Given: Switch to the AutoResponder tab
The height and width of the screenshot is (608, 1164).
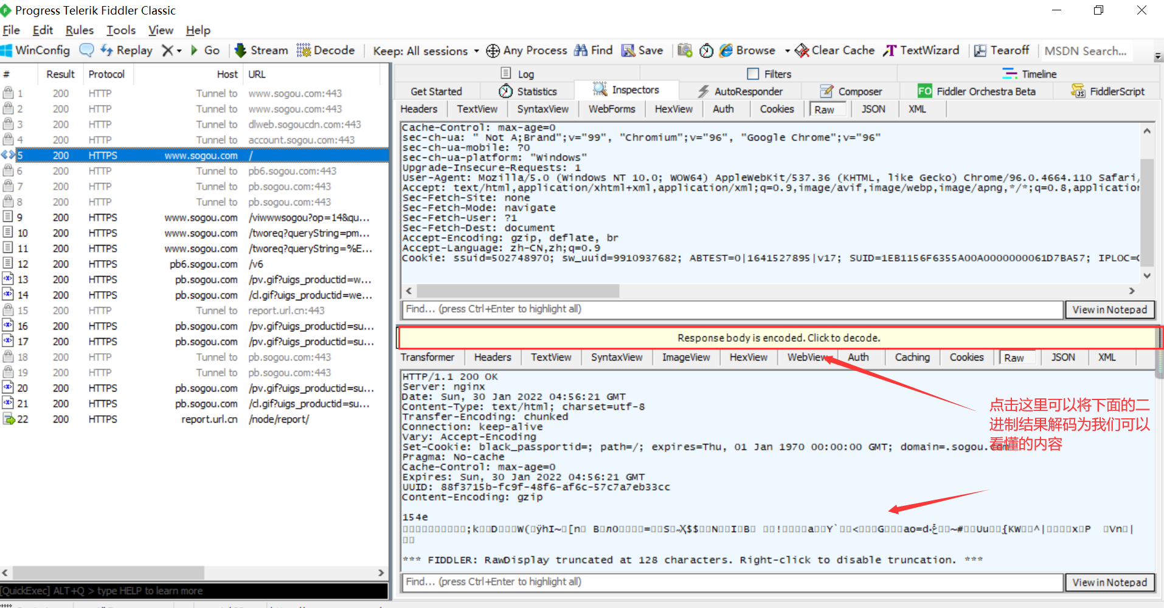Looking at the screenshot, I should [x=740, y=91].
